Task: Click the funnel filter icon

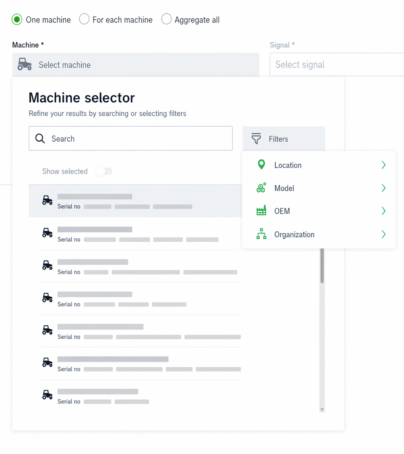Action: 256,139
